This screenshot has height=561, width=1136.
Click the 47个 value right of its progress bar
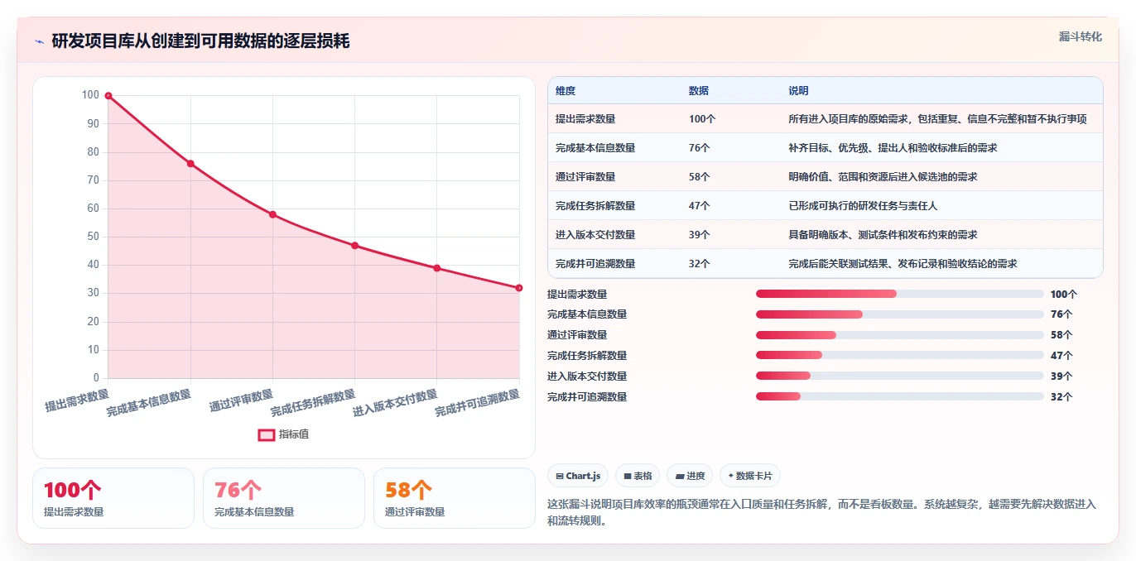1061,356
